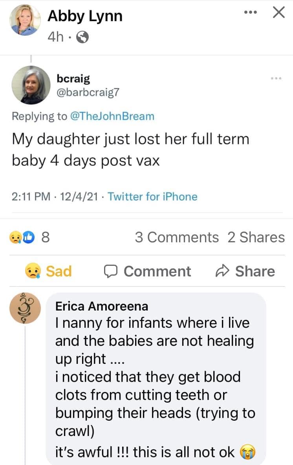This screenshot has width=293, height=465.
Task: Tap the Comment speech bubble button
Action: [x=148, y=271]
